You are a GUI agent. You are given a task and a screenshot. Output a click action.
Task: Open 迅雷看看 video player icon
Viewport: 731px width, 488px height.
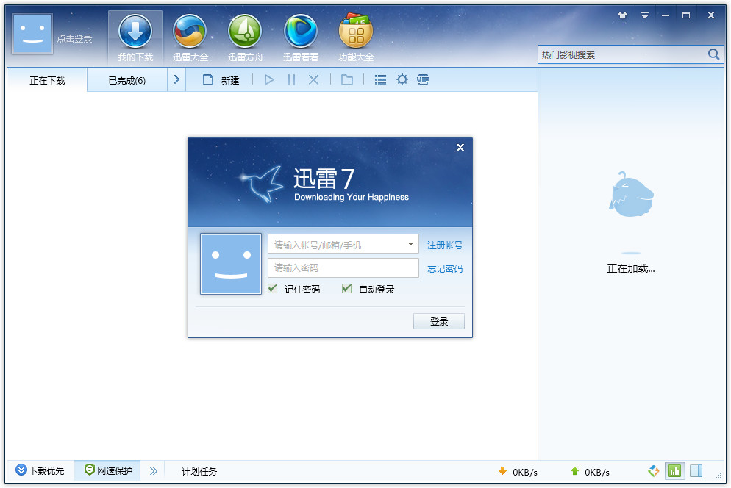(301, 38)
